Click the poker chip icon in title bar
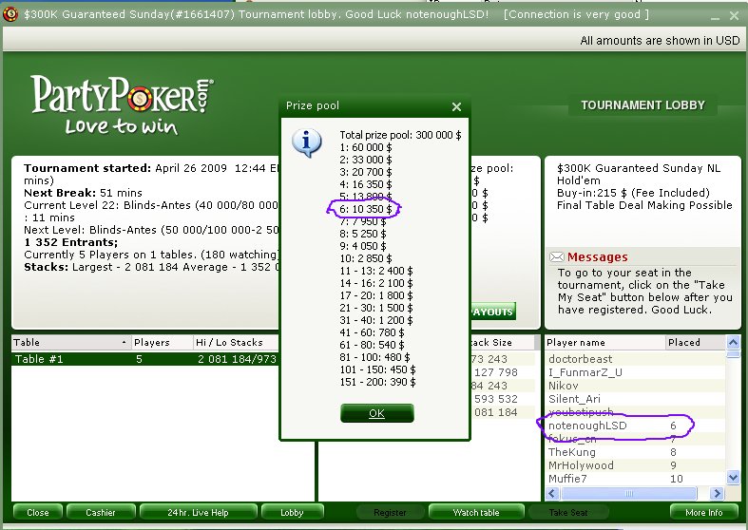748x530 pixels. click(9, 14)
